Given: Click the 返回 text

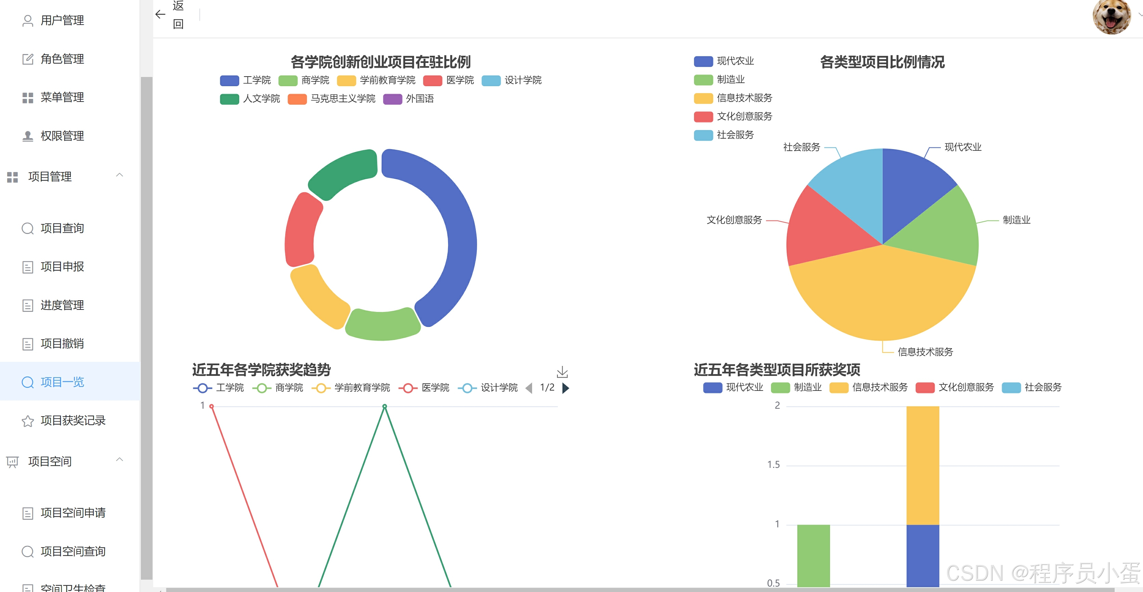Looking at the screenshot, I should pyautogui.click(x=178, y=14).
